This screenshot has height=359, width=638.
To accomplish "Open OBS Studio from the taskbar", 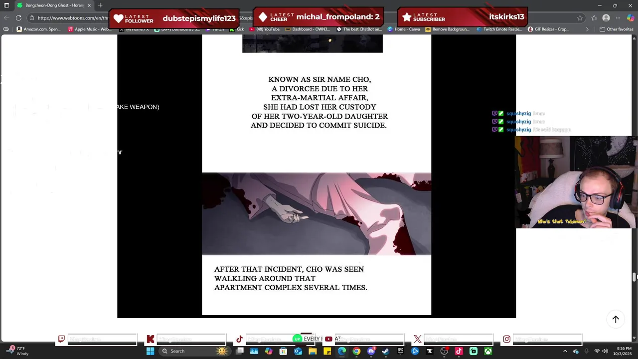I will pyautogui.click(x=444, y=351).
